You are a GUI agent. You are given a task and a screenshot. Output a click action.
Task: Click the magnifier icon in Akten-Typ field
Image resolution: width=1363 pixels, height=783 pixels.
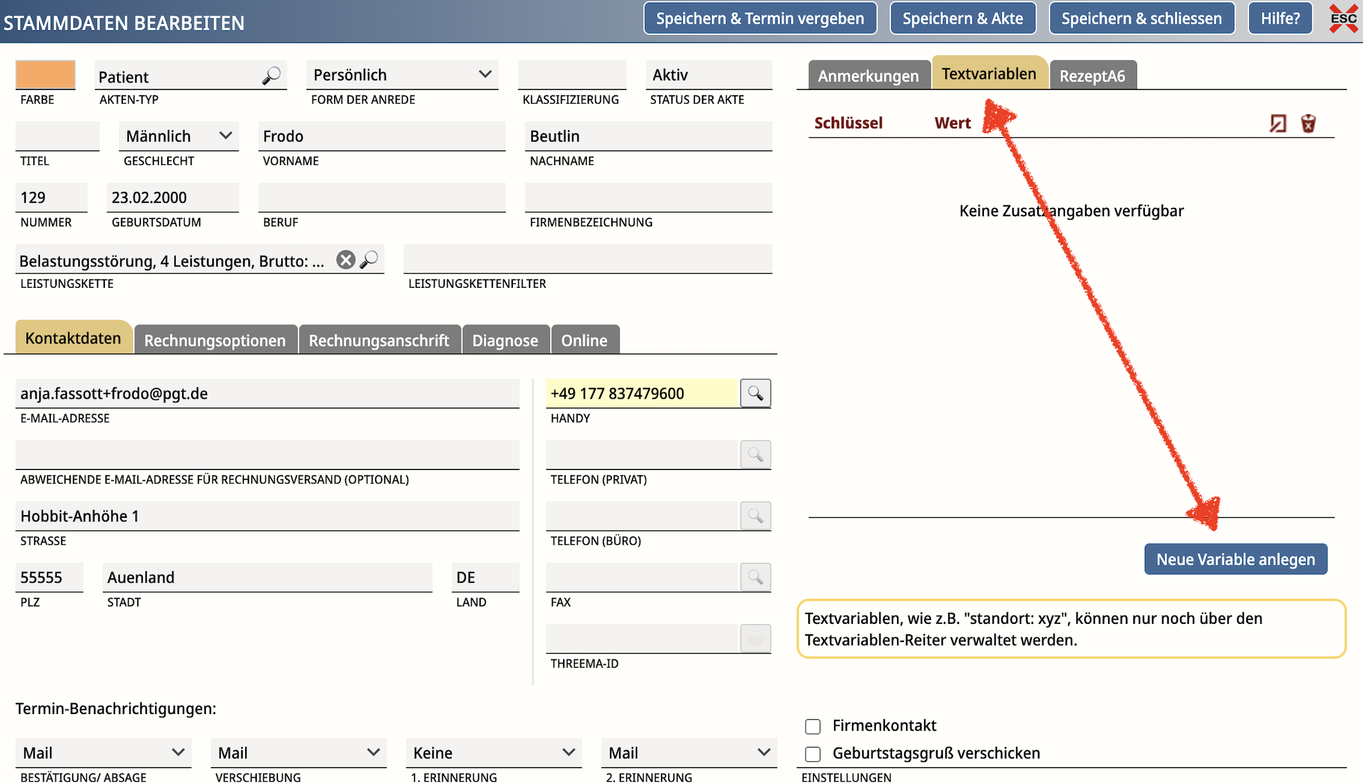point(271,76)
